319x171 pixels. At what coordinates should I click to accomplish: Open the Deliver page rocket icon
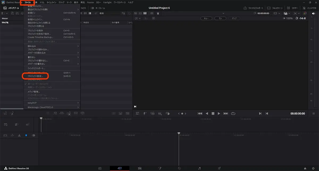tap(219, 168)
